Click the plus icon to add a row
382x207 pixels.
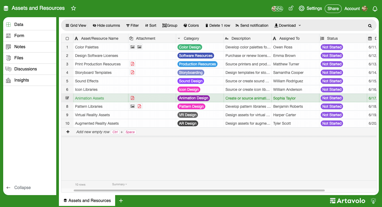pyautogui.click(x=68, y=132)
